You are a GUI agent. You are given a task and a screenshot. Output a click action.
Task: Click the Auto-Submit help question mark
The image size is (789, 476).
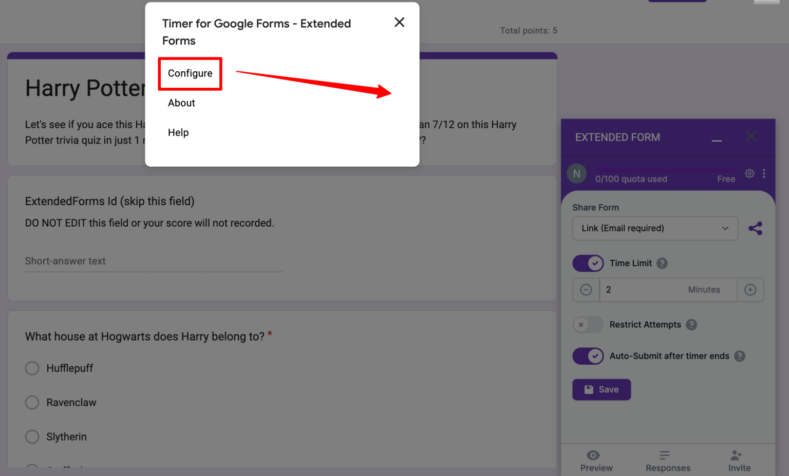pyautogui.click(x=740, y=356)
